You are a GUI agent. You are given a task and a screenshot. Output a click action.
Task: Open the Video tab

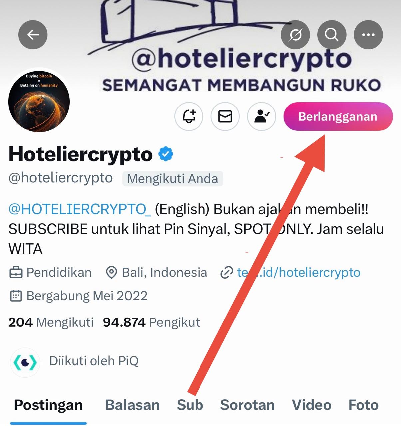pos(312,405)
